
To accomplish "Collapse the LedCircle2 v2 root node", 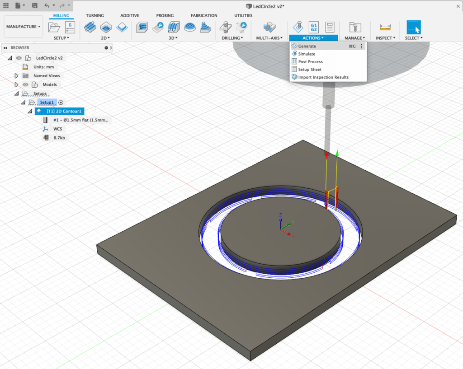I will point(10,58).
